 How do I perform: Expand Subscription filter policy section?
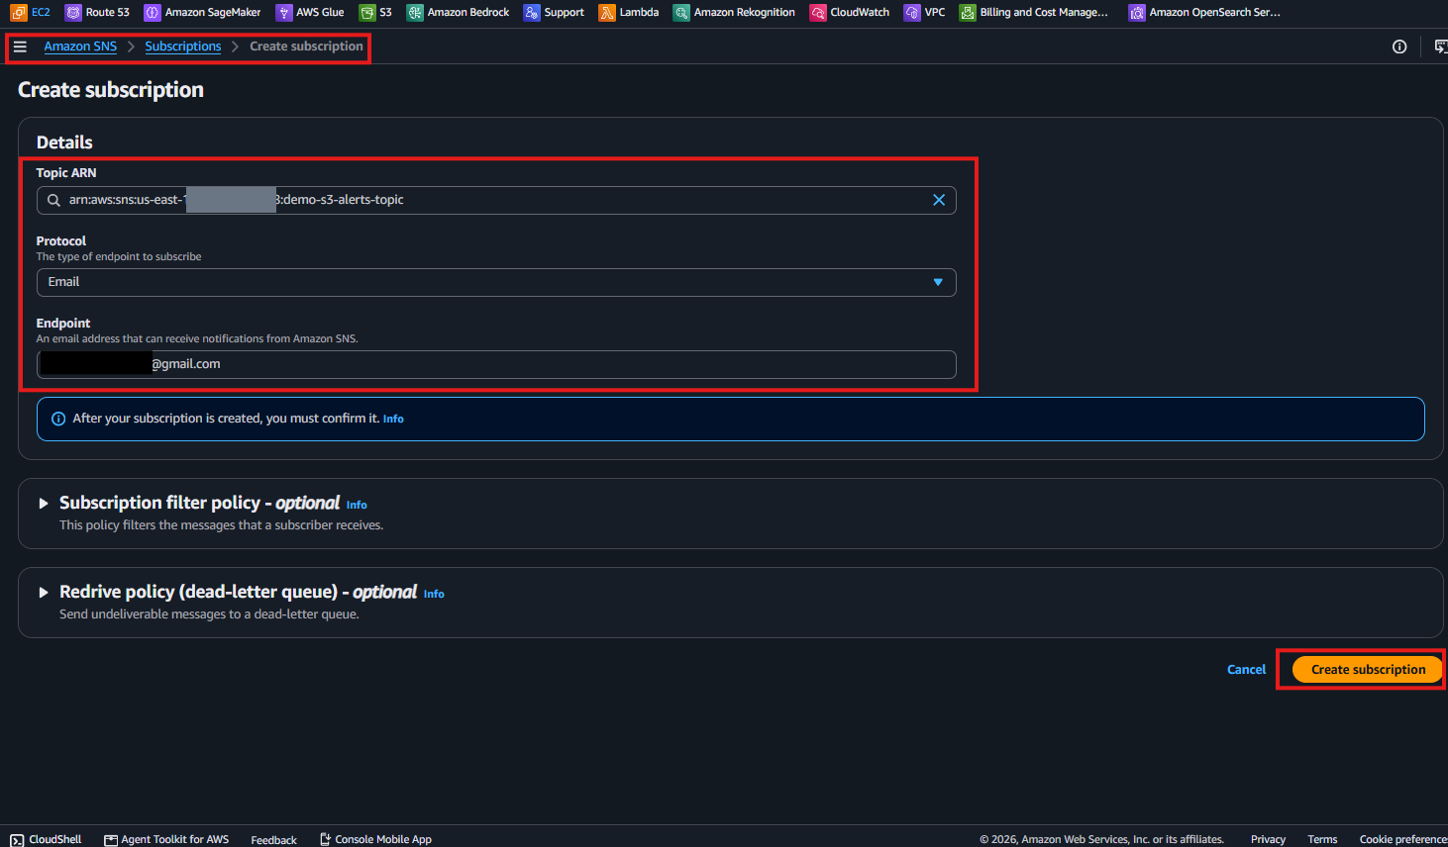[x=44, y=504]
